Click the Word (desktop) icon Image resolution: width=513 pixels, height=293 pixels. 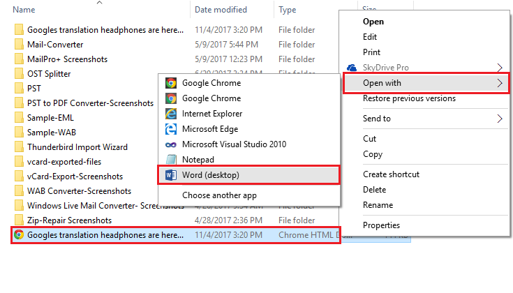point(171,175)
